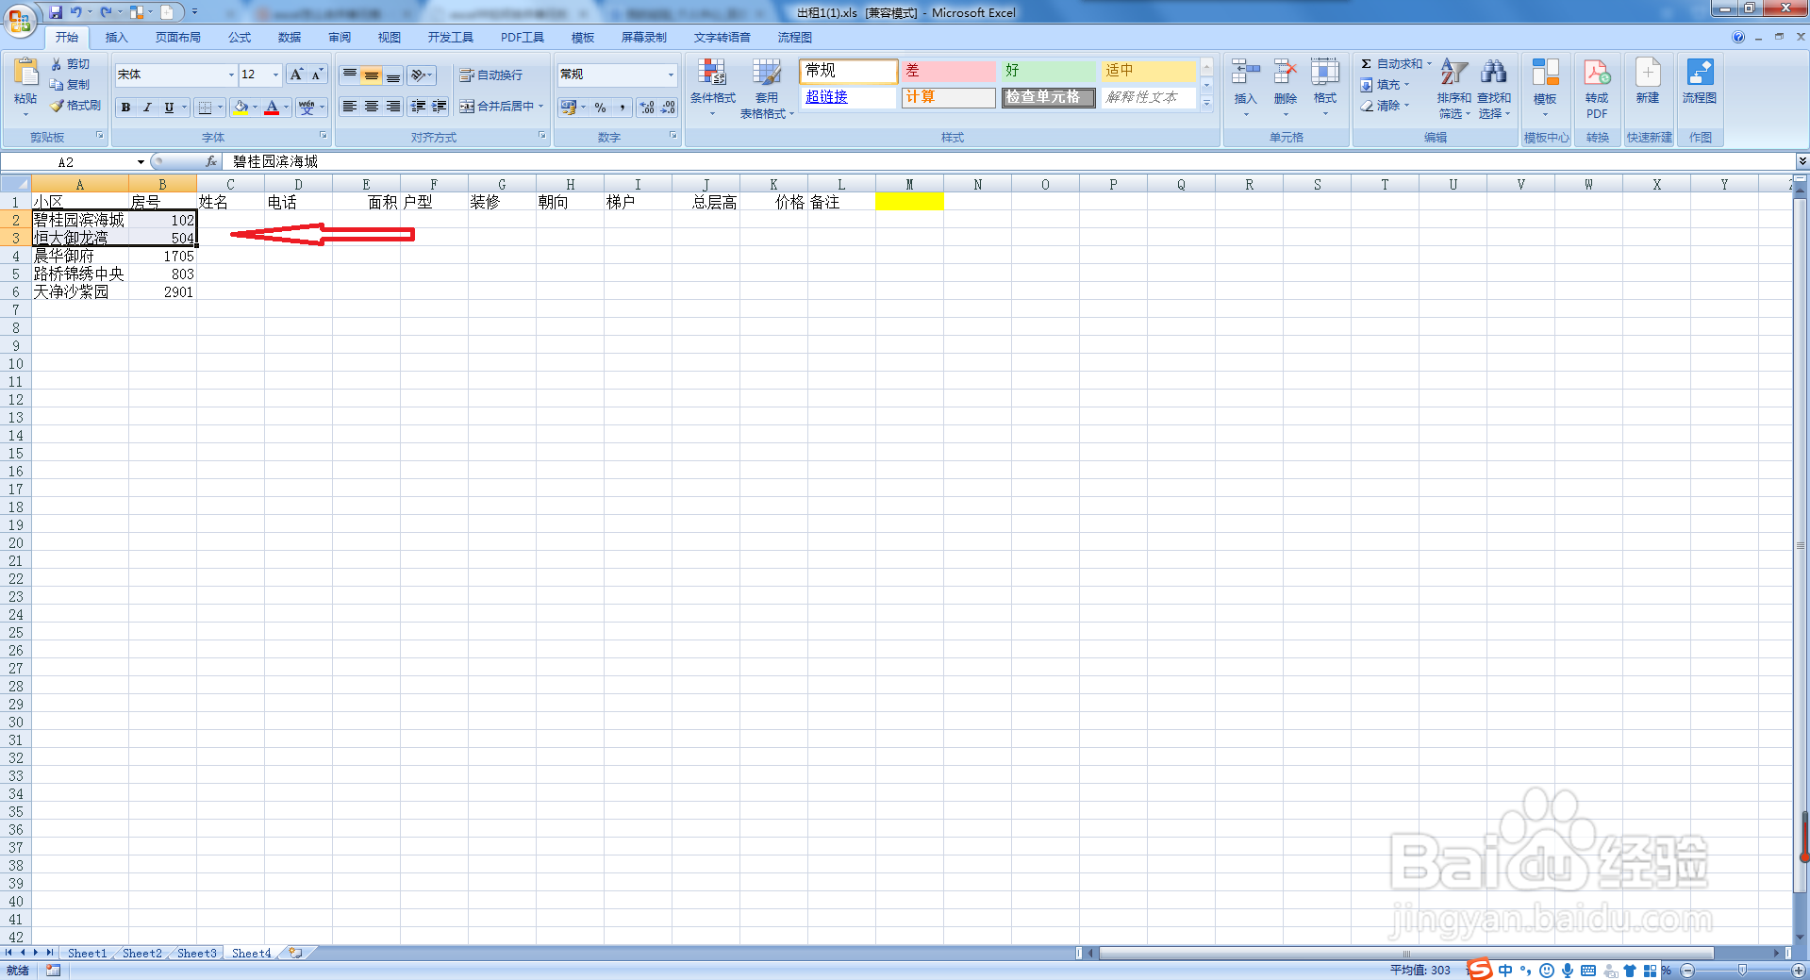
Task: Open the font size dropdown
Action: coord(275,75)
